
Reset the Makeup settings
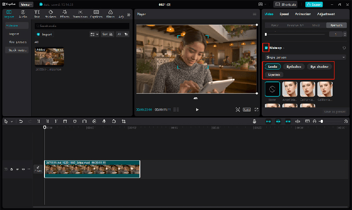(344, 48)
